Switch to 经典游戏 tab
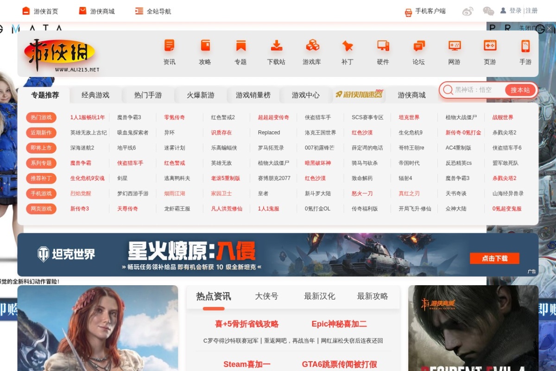This screenshot has width=556, height=371. pos(95,95)
